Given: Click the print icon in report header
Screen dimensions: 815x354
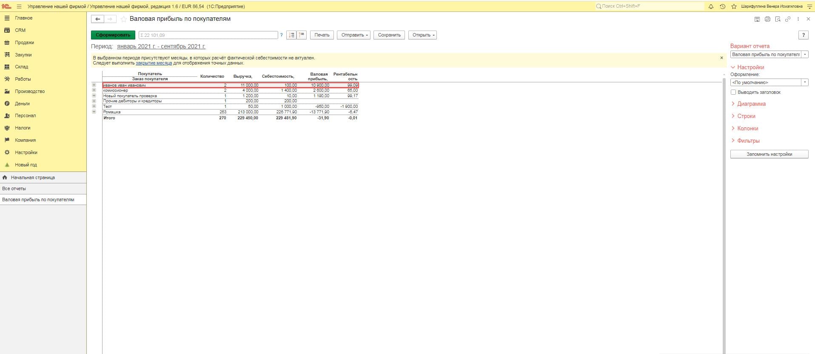Looking at the screenshot, I should 767,19.
